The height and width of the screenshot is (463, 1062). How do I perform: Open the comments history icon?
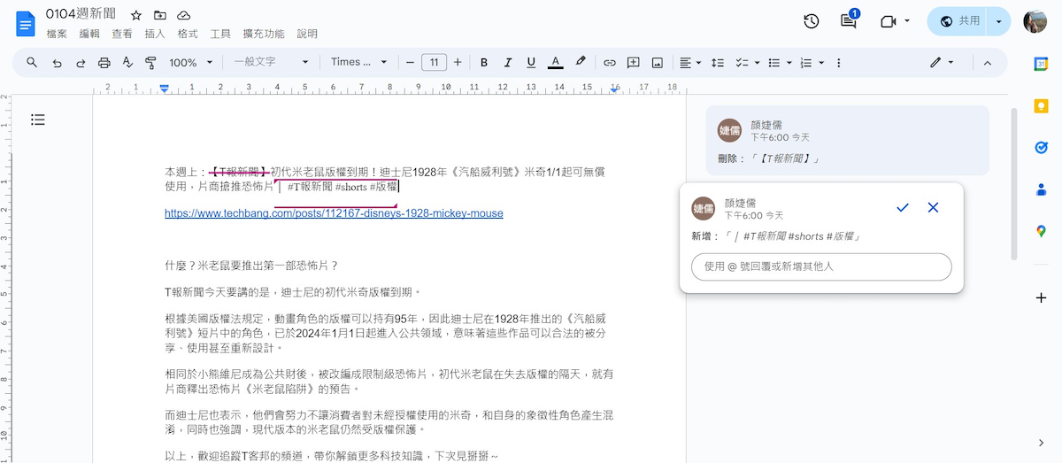pyautogui.click(x=849, y=21)
